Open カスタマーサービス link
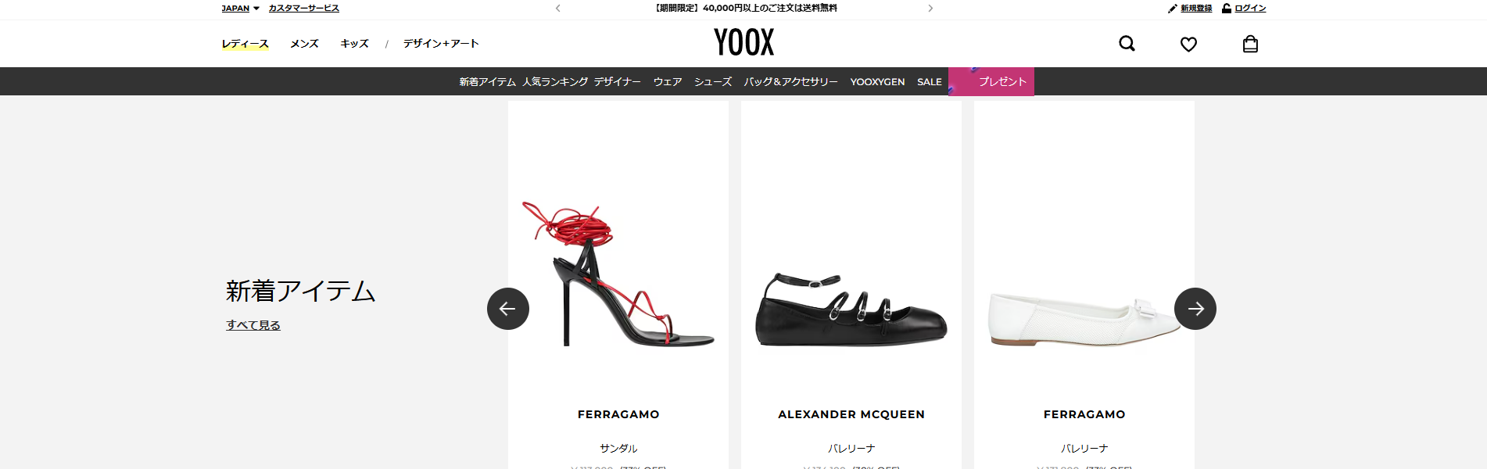 click(x=304, y=9)
